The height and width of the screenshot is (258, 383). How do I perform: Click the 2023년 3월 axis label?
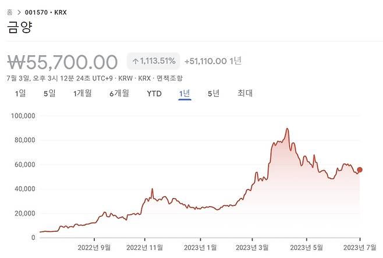coord(252,248)
